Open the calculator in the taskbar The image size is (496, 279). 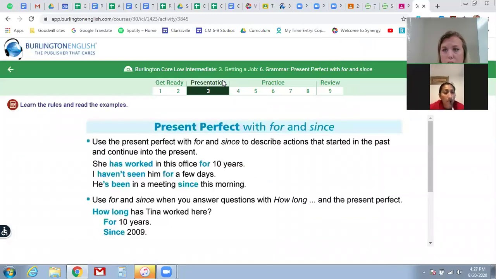[x=122, y=272]
